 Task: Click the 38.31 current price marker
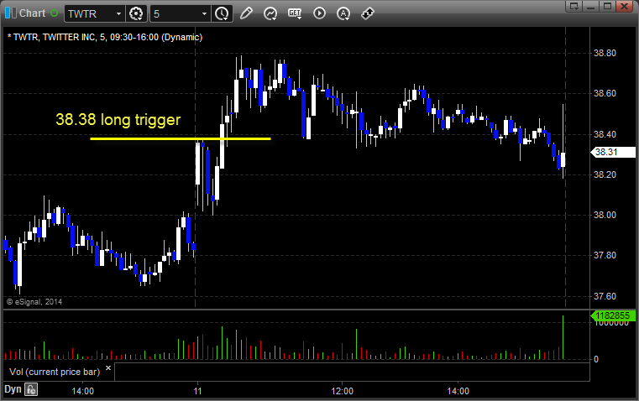[613, 152]
